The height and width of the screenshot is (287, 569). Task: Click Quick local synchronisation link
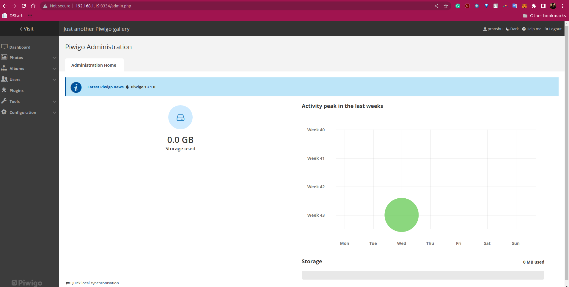coord(92,283)
